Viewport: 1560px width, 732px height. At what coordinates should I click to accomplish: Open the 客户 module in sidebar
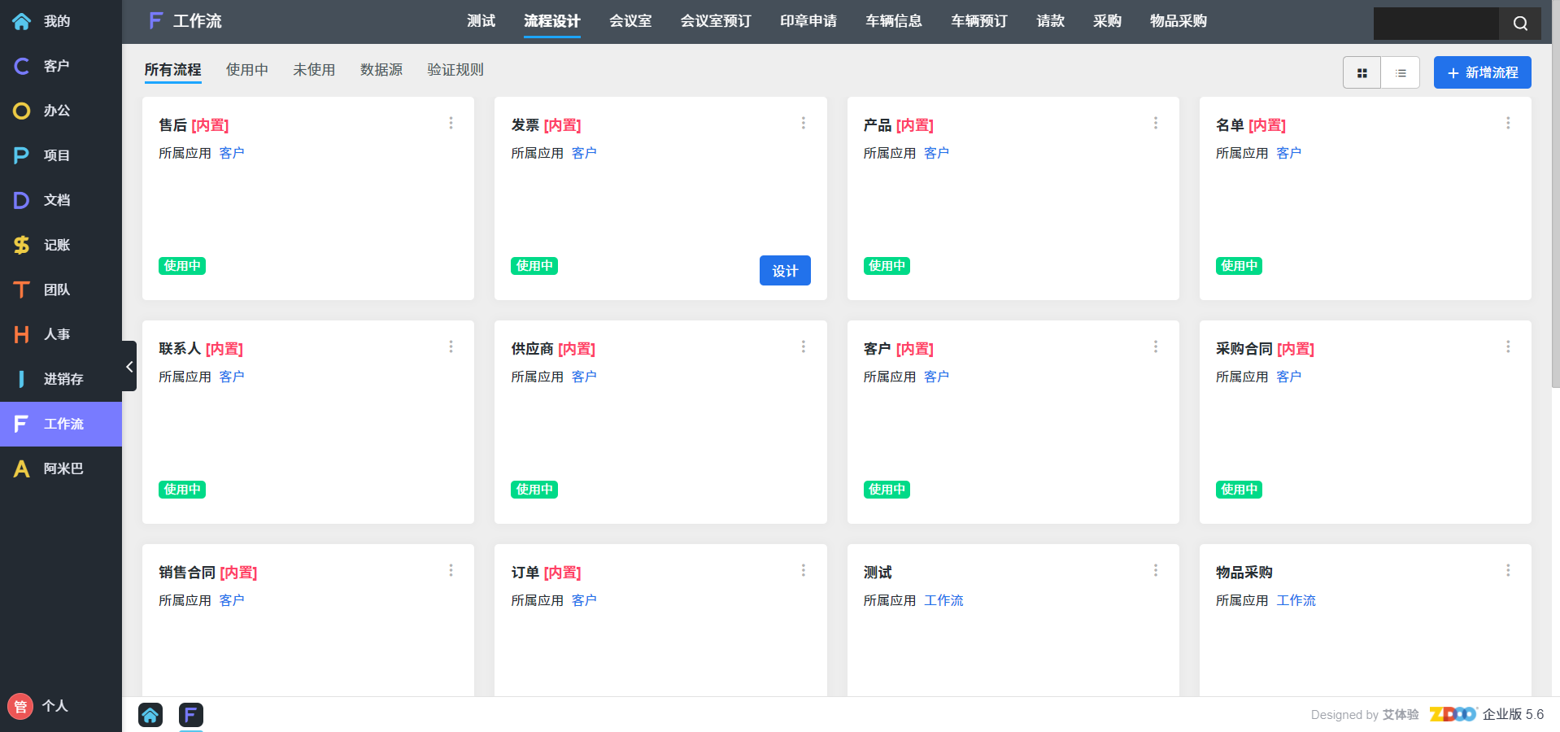coord(55,66)
